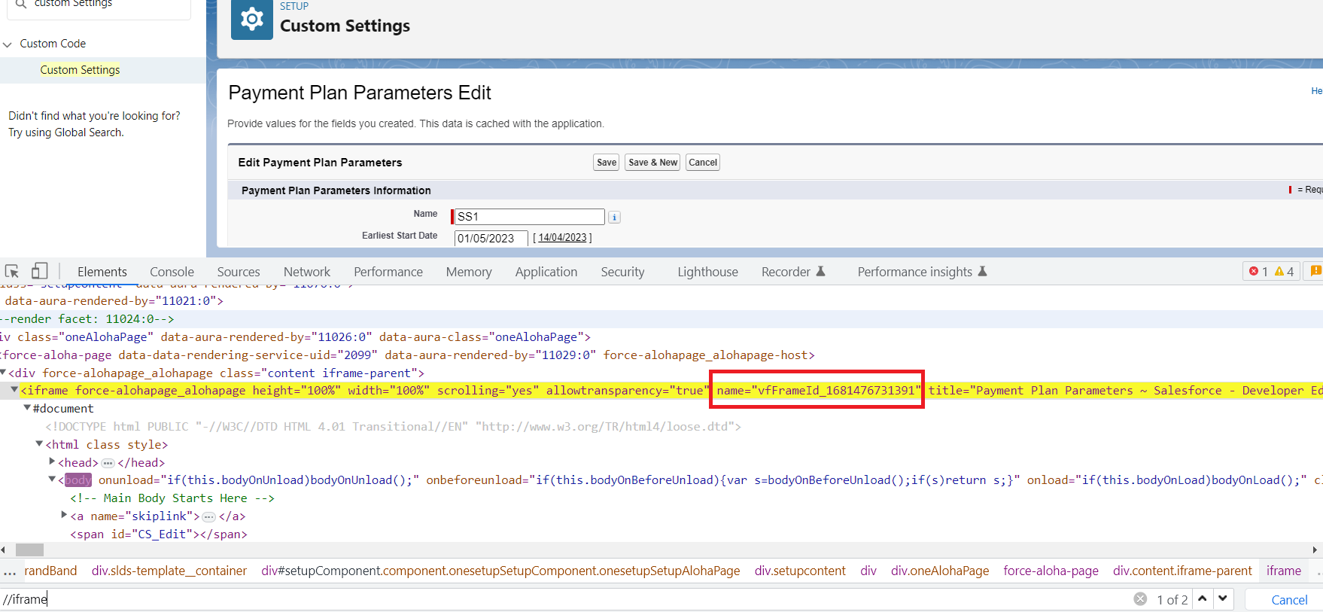Click the Cancel button in edit form
This screenshot has width=1323, height=612.
pos(703,163)
